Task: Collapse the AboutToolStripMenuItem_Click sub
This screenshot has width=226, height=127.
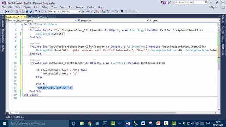Action: coord(22,47)
